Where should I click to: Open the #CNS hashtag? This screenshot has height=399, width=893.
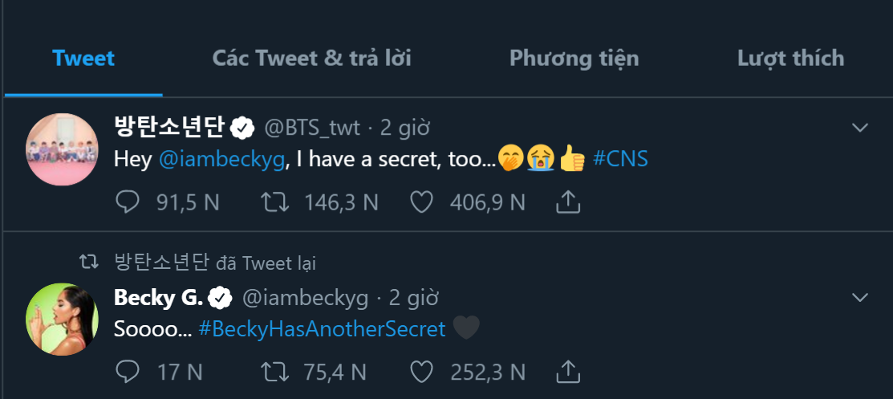(620, 159)
